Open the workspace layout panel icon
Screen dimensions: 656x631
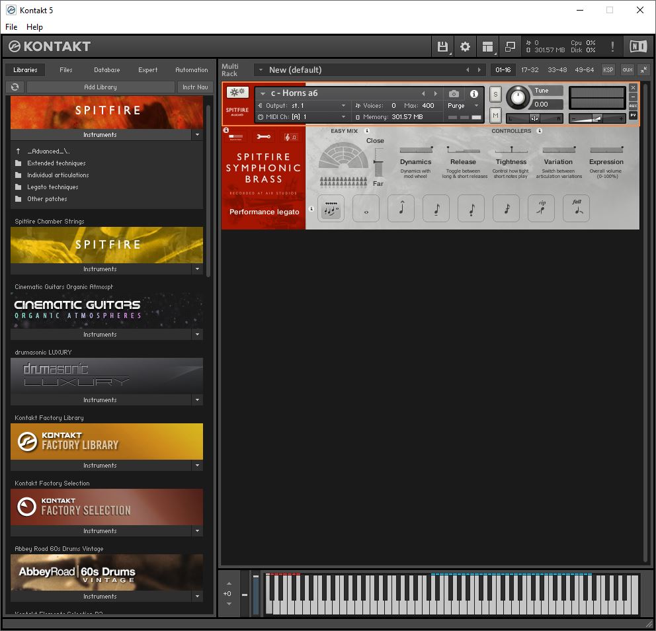click(x=487, y=46)
